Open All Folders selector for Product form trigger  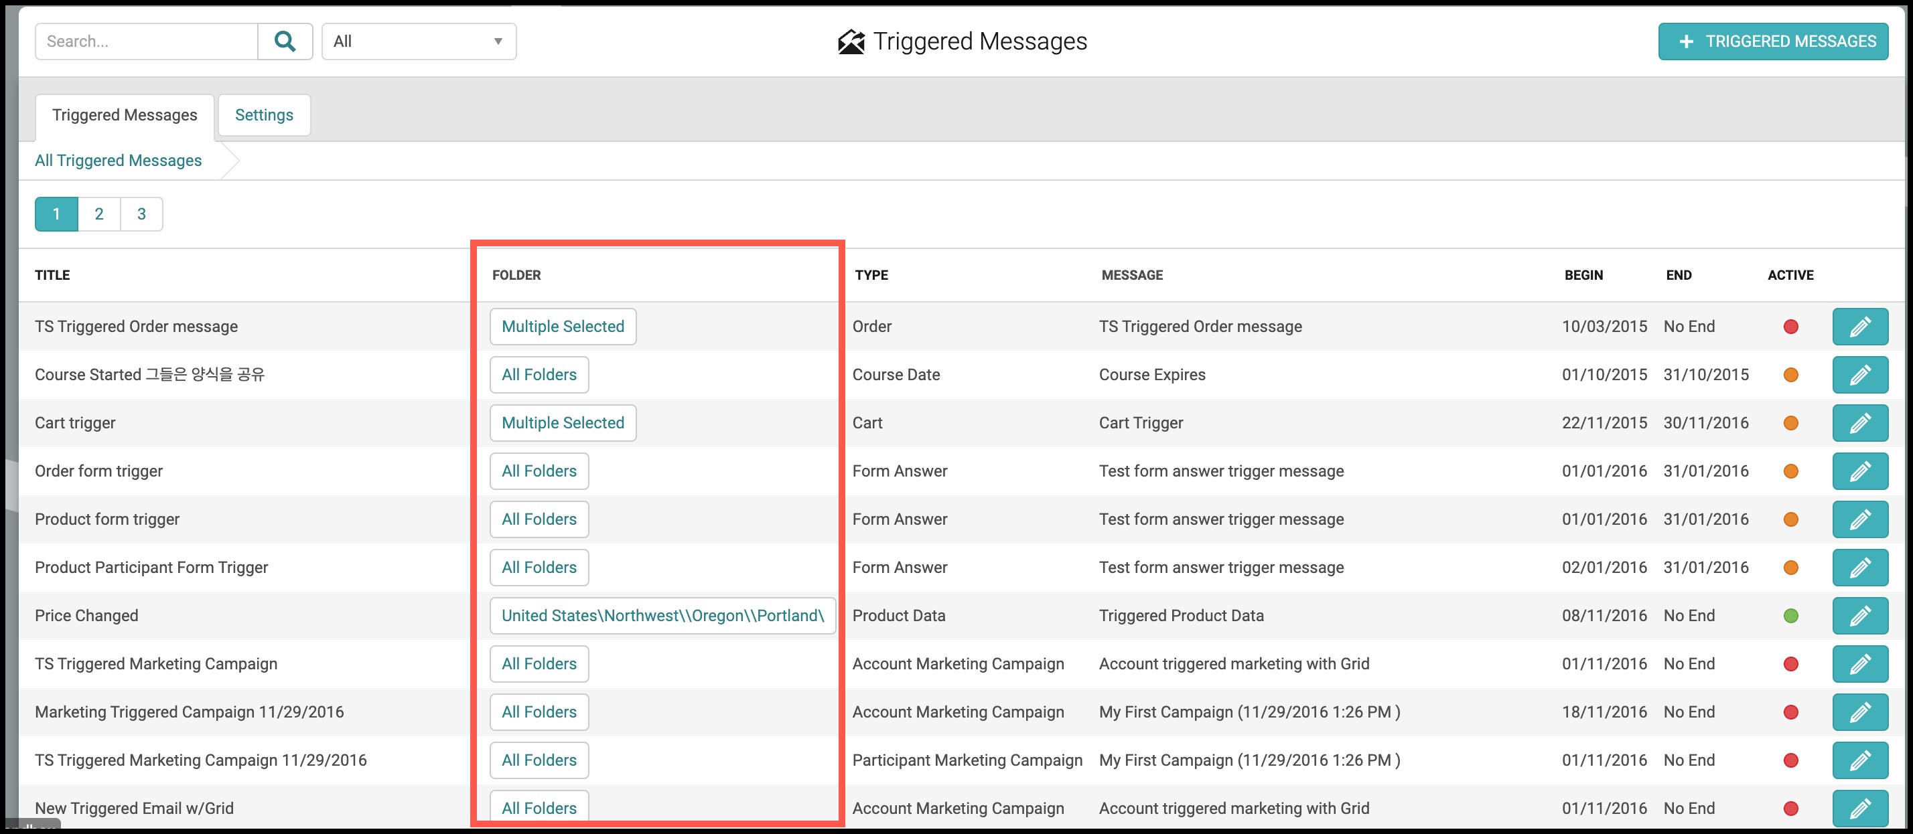539,519
